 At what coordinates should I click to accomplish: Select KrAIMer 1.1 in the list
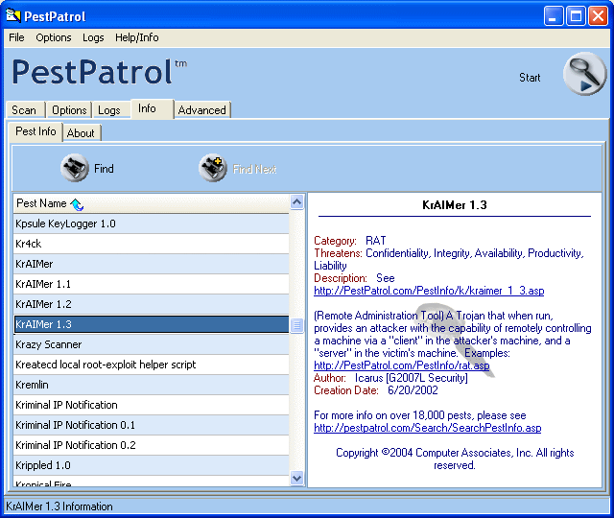(x=152, y=284)
